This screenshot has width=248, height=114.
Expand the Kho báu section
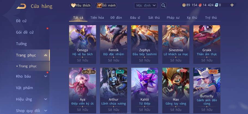[x=45, y=76]
